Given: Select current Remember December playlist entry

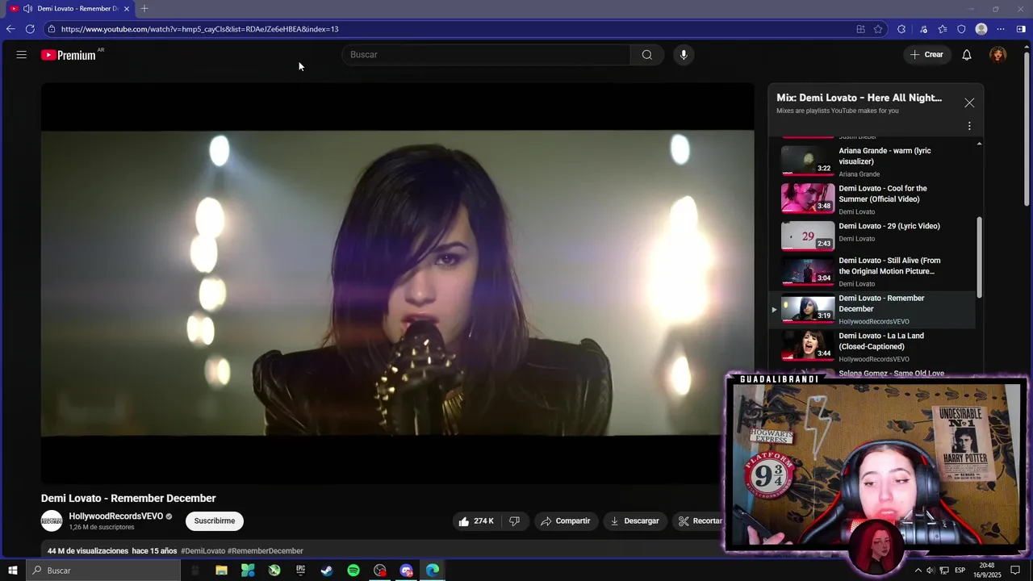Looking at the screenshot, I should point(873,309).
